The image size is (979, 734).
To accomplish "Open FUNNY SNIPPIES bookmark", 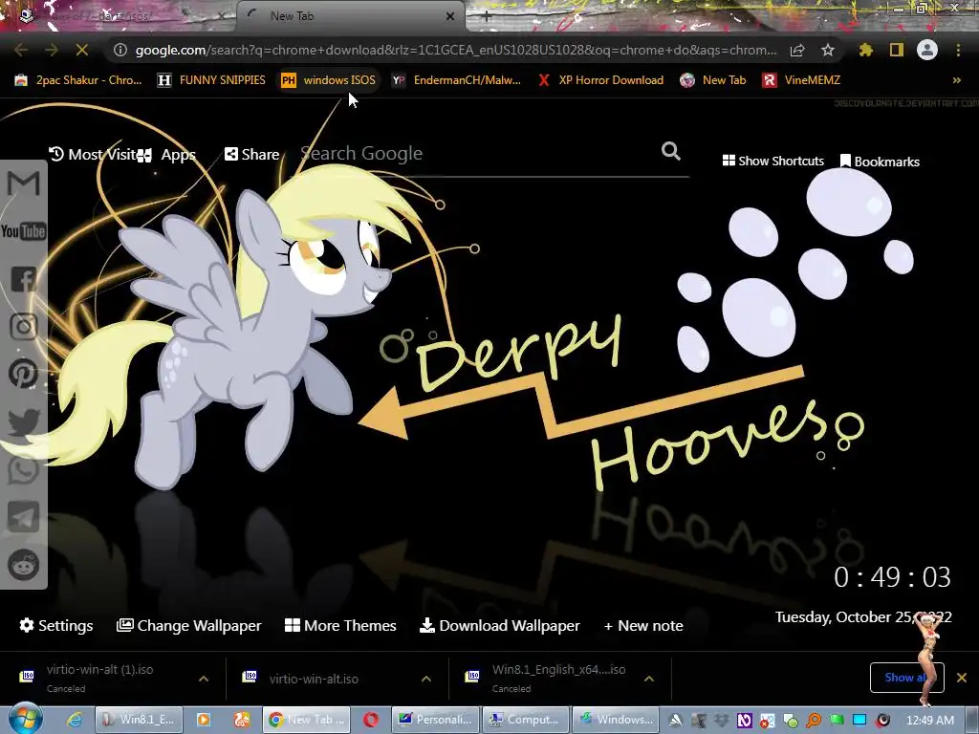I will click(x=211, y=80).
